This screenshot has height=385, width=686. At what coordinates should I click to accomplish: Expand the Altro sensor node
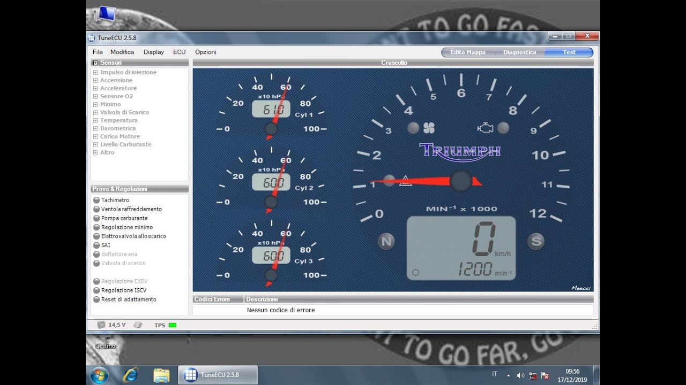pyautogui.click(x=95, y=152)
